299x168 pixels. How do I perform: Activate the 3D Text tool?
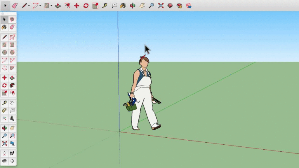(x=12, y=118)
